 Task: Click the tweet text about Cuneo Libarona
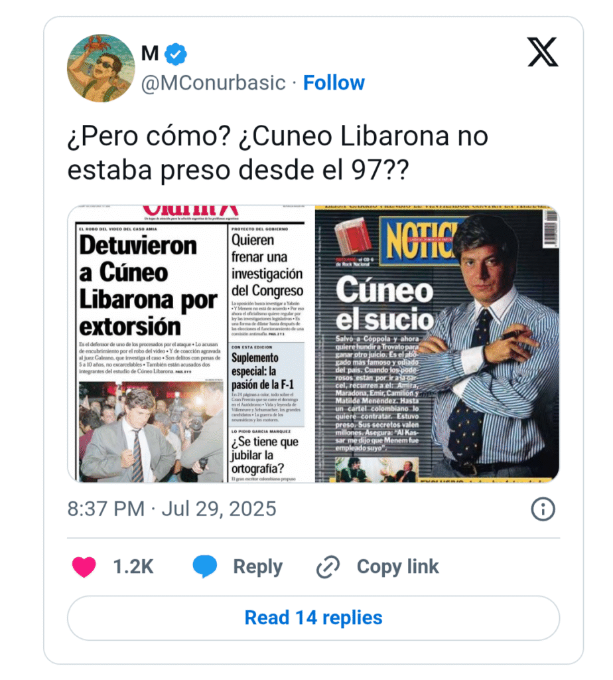coord(278,153)
